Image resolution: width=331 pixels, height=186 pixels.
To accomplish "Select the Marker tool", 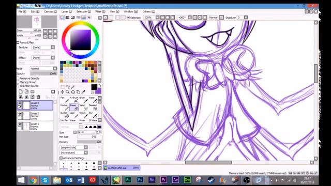I will coord(64,107).
